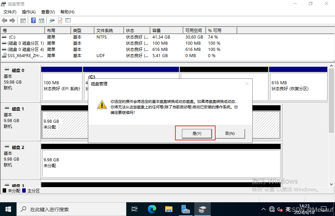This screenshot has height=216, width=335.
Task: Click the Forward arrow toolbar icon
Action: pyautogui.click(x=12, y=21)
